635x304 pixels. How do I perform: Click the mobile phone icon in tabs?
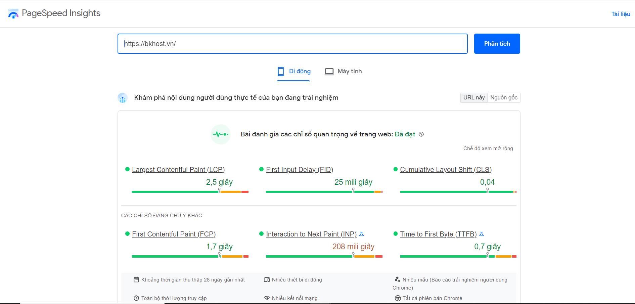coord(281,71)
